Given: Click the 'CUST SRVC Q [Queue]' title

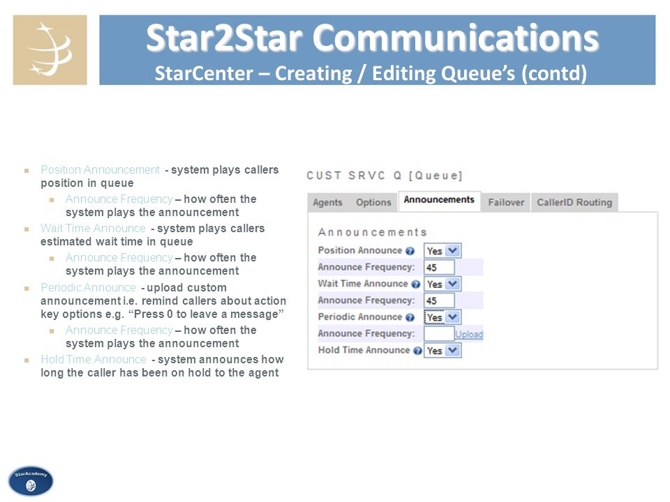Looking at the screenshot, I should point(385,176).
